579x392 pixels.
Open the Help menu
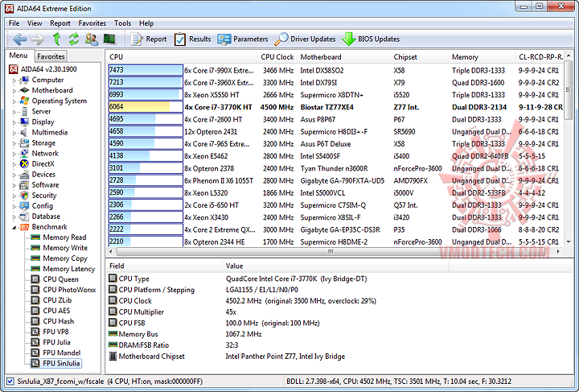(x=146, y=23)
